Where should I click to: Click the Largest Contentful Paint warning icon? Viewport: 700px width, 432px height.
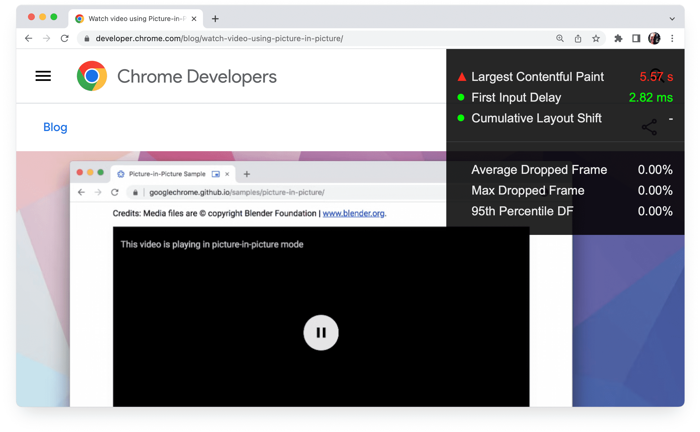coord(461,76)
